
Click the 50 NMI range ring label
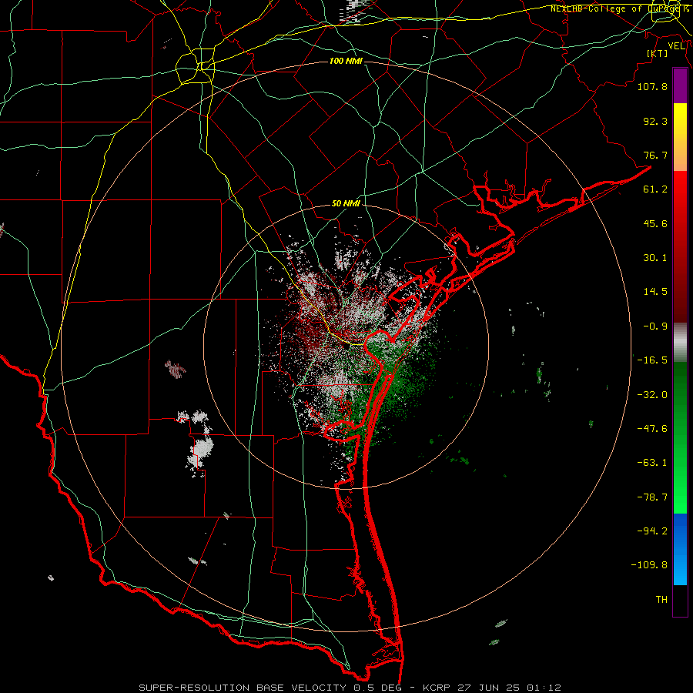[x=346, y=204]
